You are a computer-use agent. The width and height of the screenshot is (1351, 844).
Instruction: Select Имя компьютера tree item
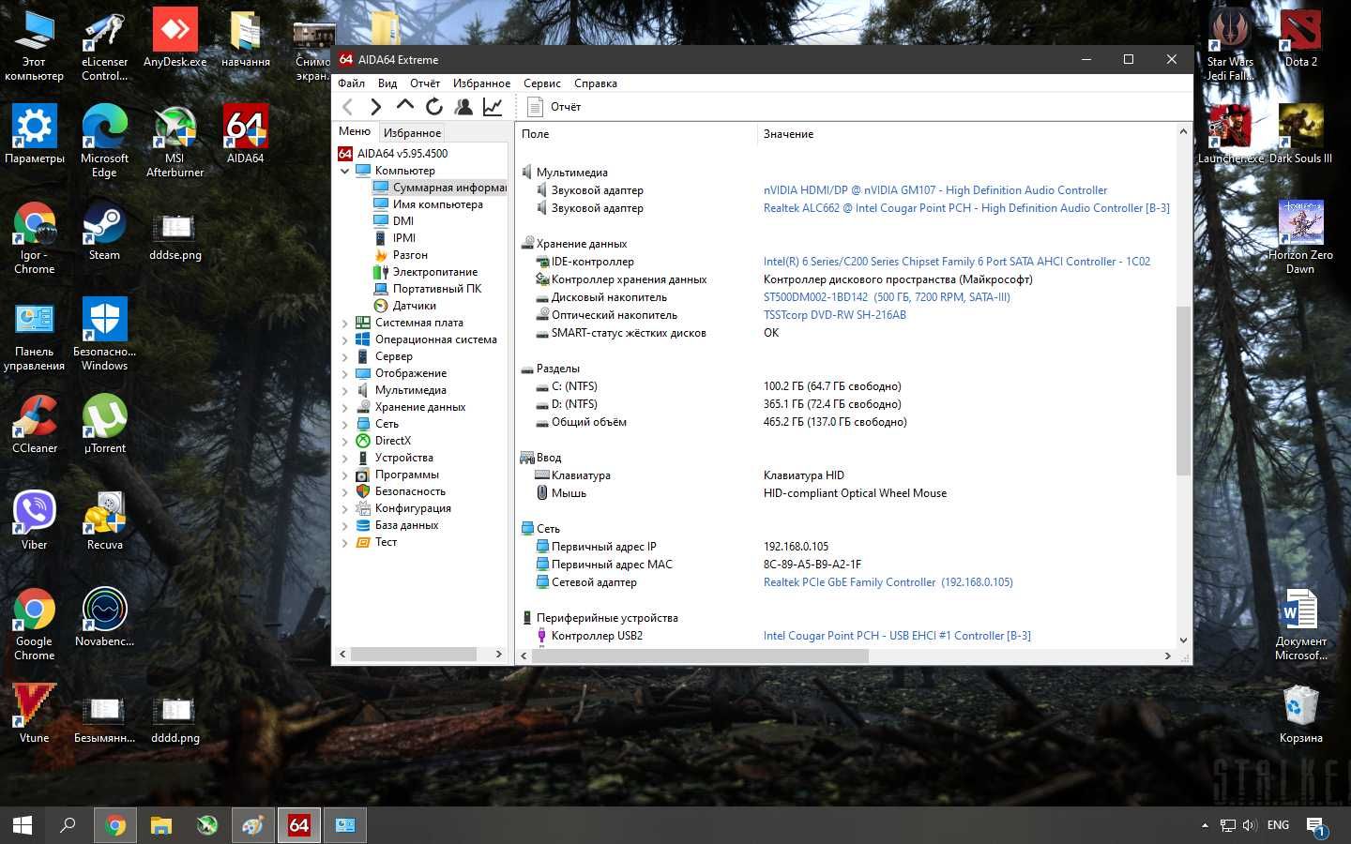pyautogui.click(x=438, y=204)
